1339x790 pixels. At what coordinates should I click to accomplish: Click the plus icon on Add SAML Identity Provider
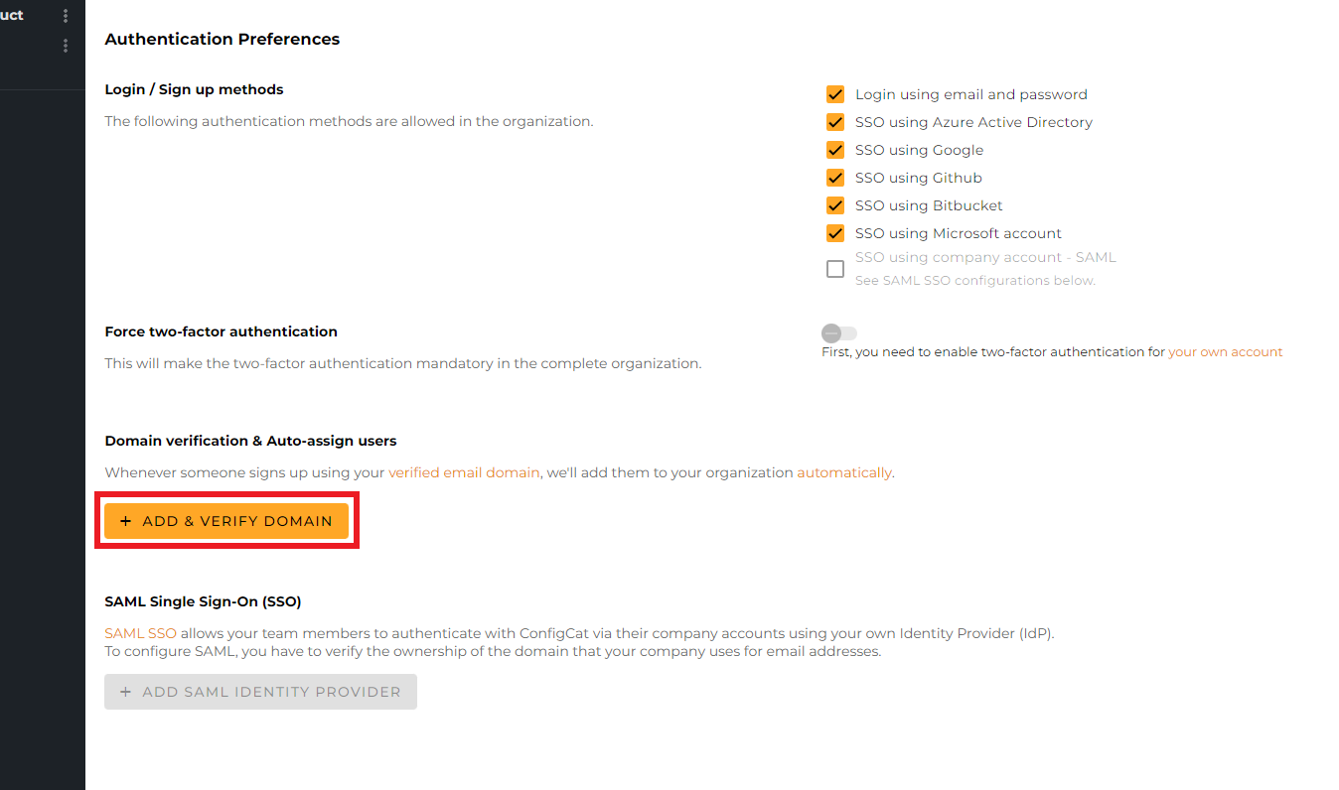point(126,691)
